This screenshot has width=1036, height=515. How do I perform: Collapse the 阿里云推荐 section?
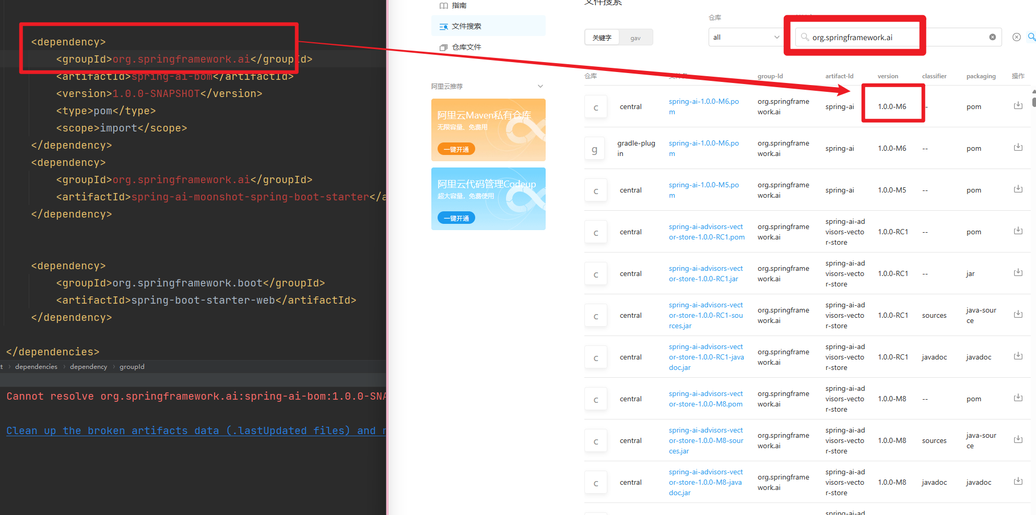[540, 86]
